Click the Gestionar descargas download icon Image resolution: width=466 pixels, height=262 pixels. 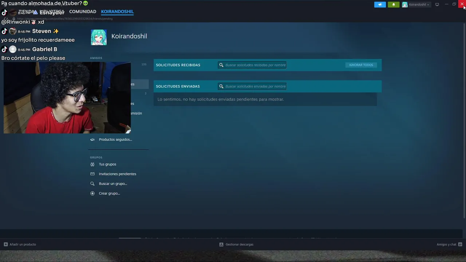pyautogui.click(x=221, y=245)
